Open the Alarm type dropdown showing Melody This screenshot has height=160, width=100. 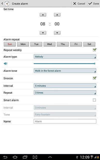65,56
